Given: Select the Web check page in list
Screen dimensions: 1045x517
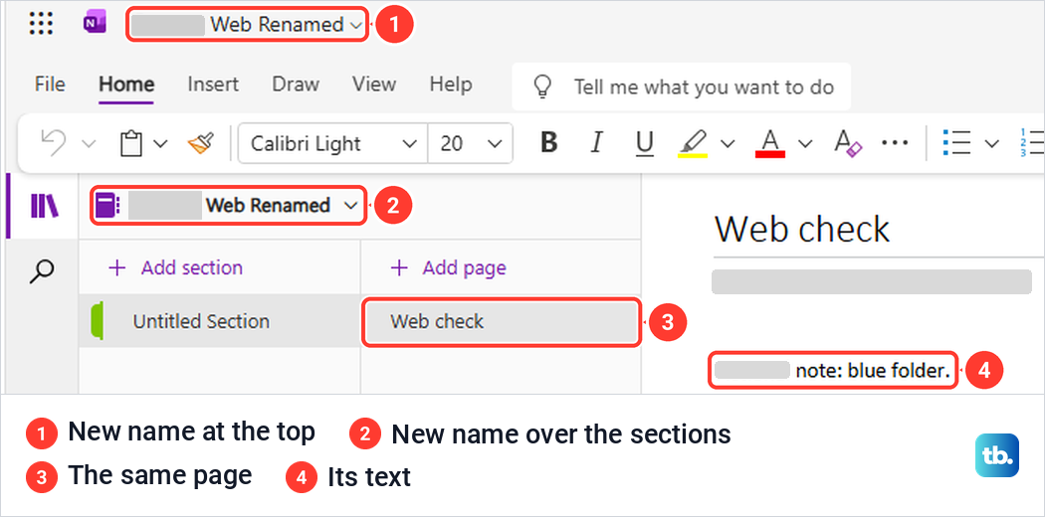Looking at the screenshot, I should [x=502, y=322].
